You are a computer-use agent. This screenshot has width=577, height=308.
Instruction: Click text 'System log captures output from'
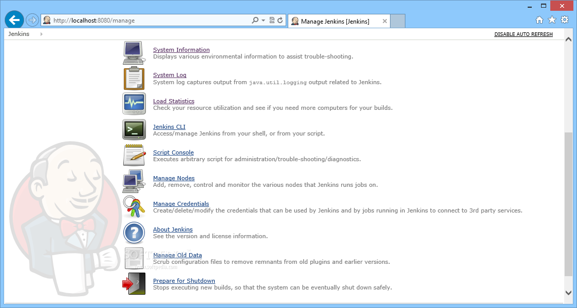click(200, 82)
